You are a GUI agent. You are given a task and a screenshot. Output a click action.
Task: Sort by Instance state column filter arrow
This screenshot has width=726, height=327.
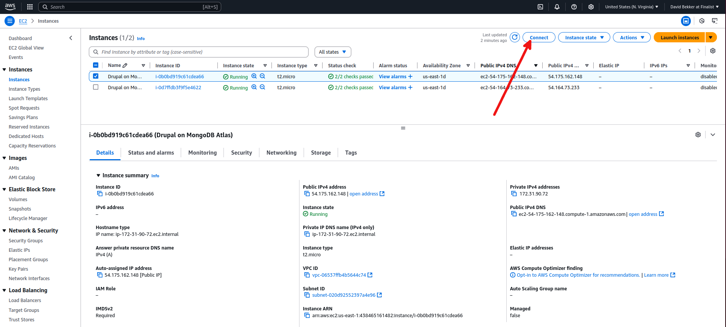[265, 65]
